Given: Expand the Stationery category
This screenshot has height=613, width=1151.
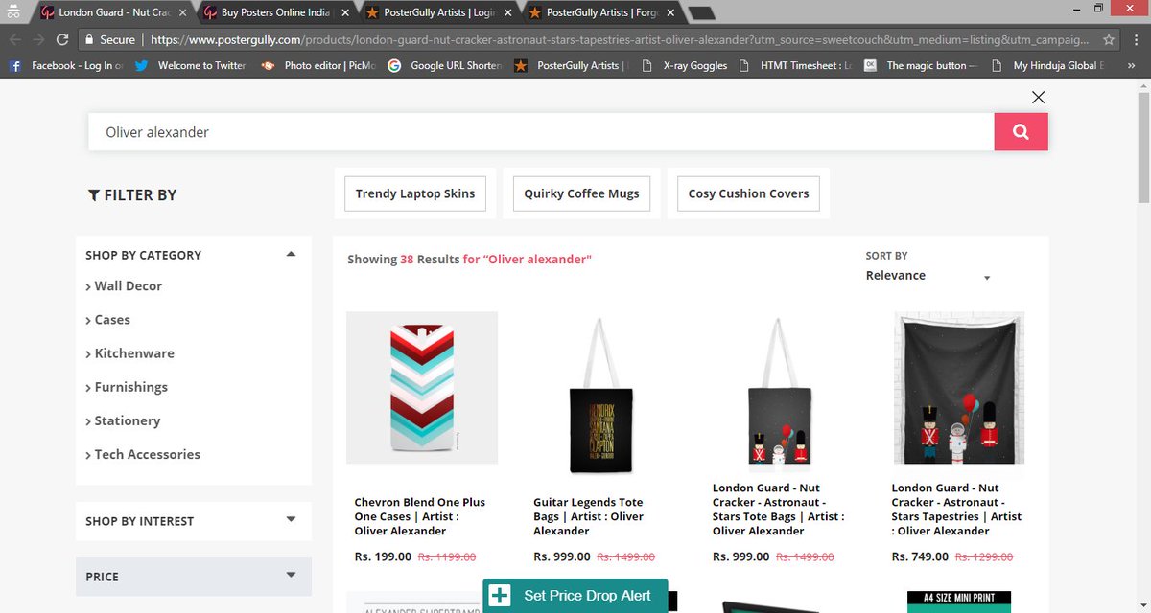Looking at the screenshot, I should 123,420.
